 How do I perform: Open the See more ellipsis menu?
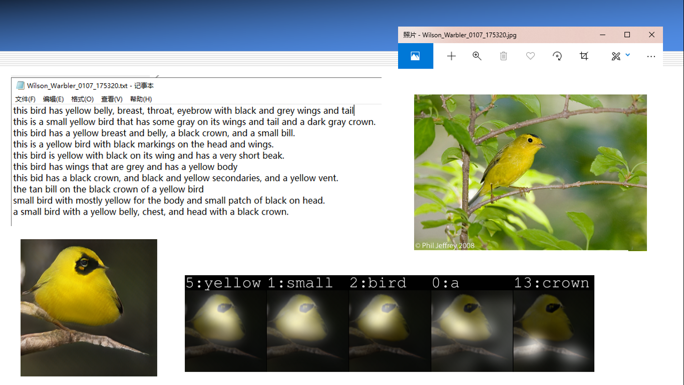coord(650,56)
